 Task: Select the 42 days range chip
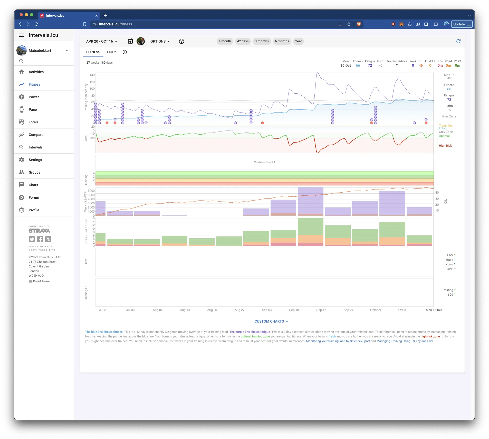point(243,41)
